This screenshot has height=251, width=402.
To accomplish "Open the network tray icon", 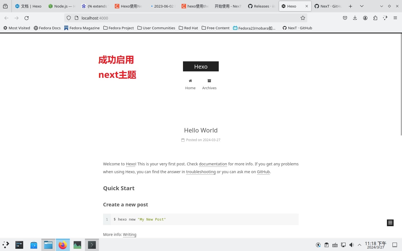I will [343, 245].
